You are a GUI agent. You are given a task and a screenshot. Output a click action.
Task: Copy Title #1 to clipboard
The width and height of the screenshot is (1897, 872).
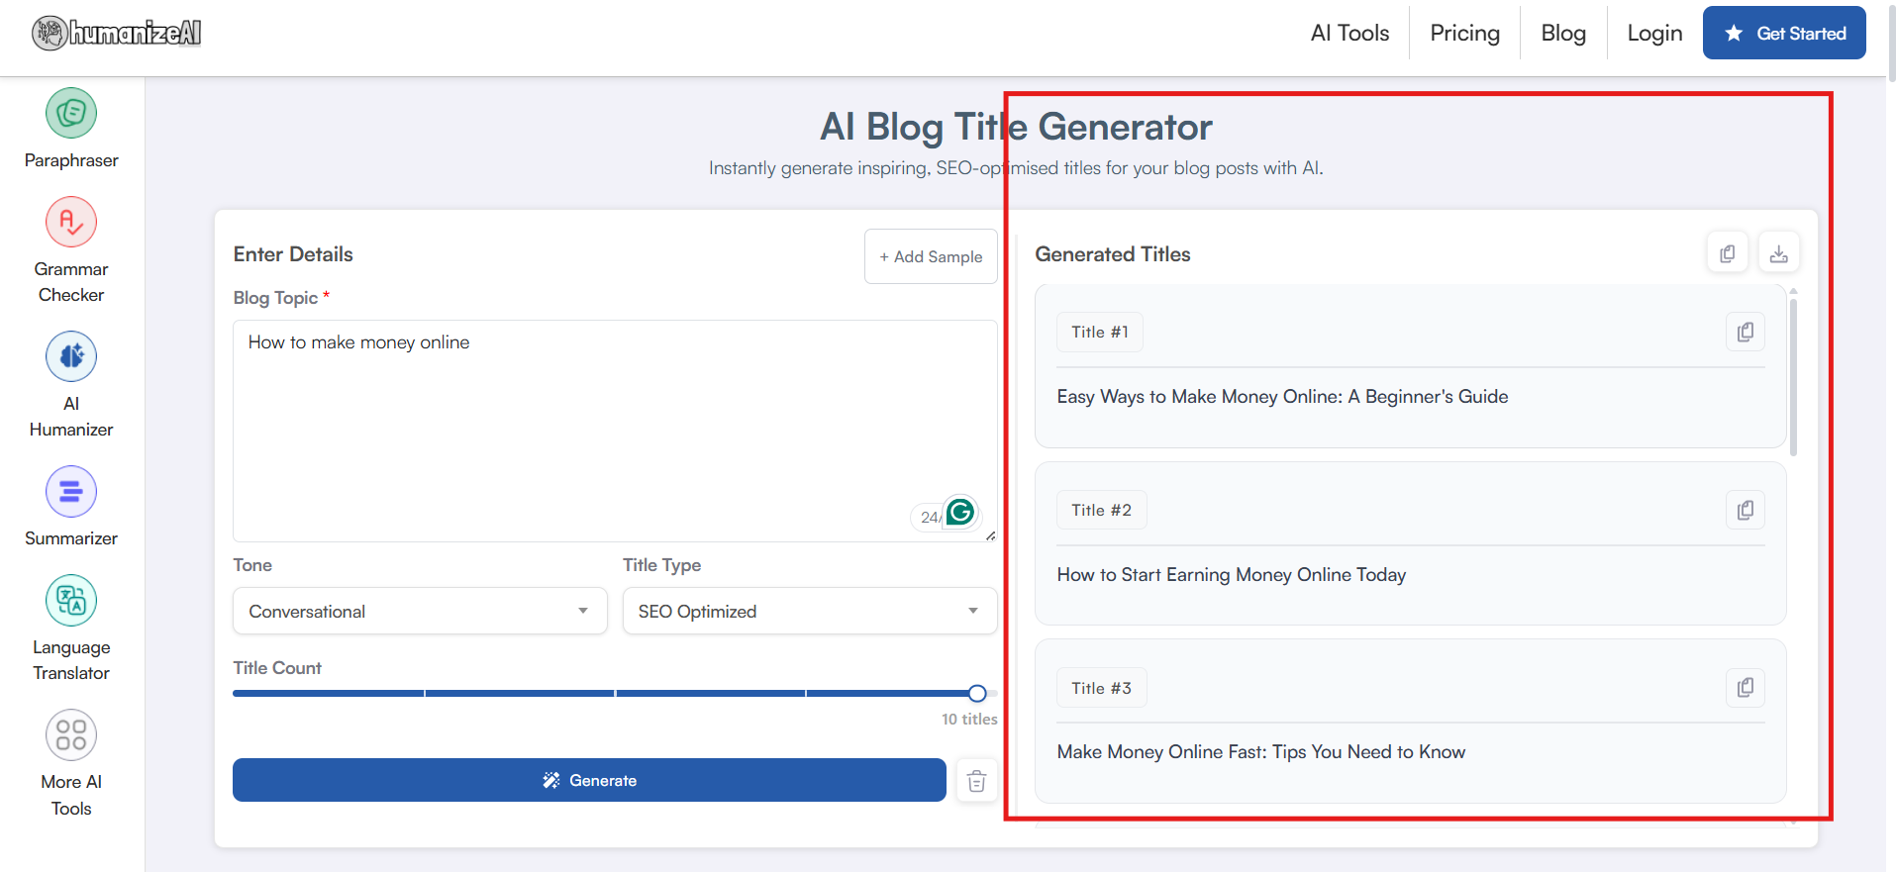pyautogui.click(x=1746, y=333)
